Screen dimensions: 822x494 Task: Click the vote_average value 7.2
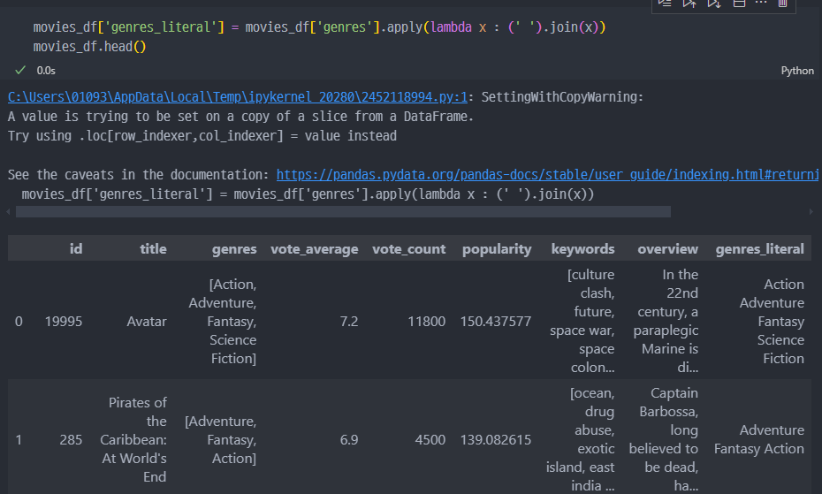click(348, 322)
